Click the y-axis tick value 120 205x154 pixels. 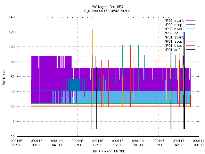(12, 32)
